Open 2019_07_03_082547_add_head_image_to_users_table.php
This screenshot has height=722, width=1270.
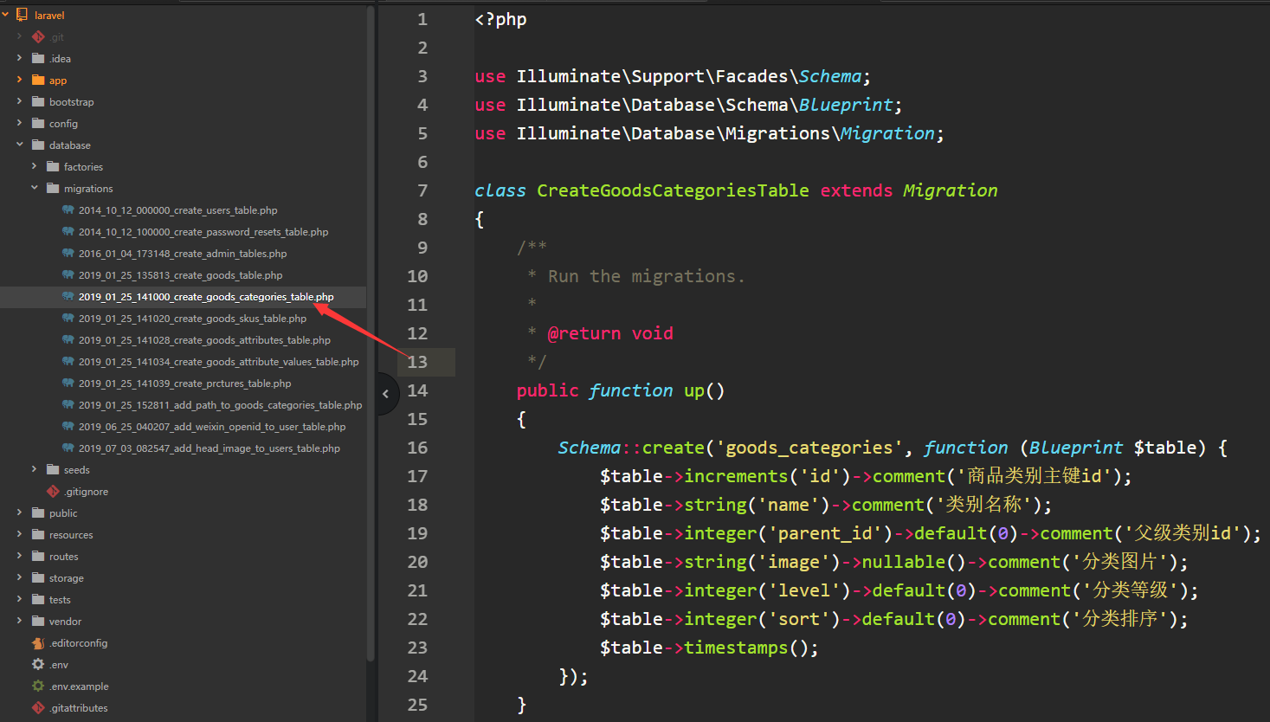210,448
